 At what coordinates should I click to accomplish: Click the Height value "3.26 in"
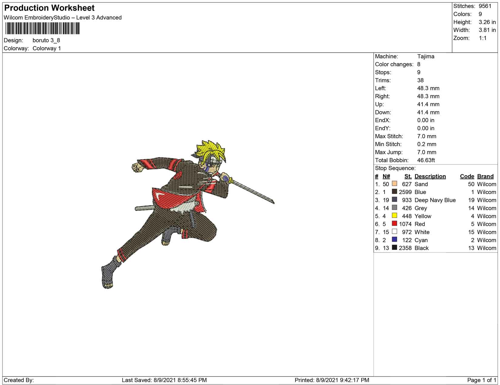pyautogui.click(x=487, y=22)
